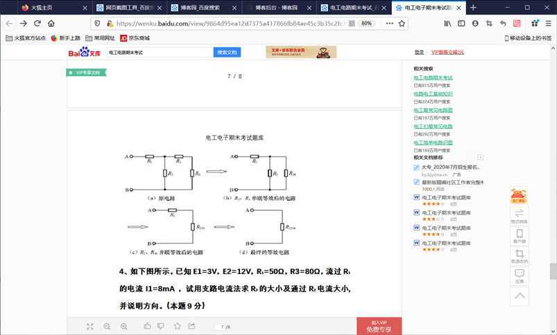
Task: Click the red extension icon in toolbar
Action: [x=517, y=24]
